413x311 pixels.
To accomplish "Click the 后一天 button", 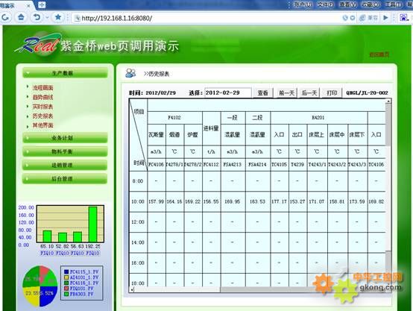I will pyautogui.click(x=309, y=92).
